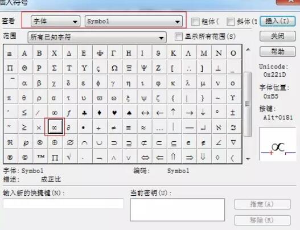Enable the 显示所有范围 checkbox

179,36
